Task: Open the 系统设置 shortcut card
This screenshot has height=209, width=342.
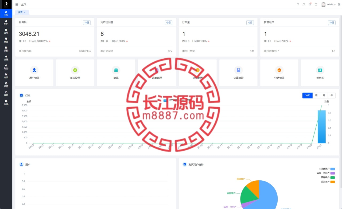Action: point(75,73)
